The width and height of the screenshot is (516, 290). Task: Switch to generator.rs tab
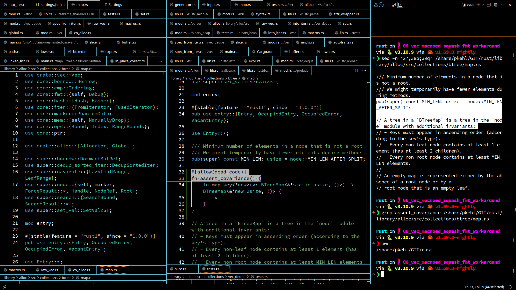point(183,5)
